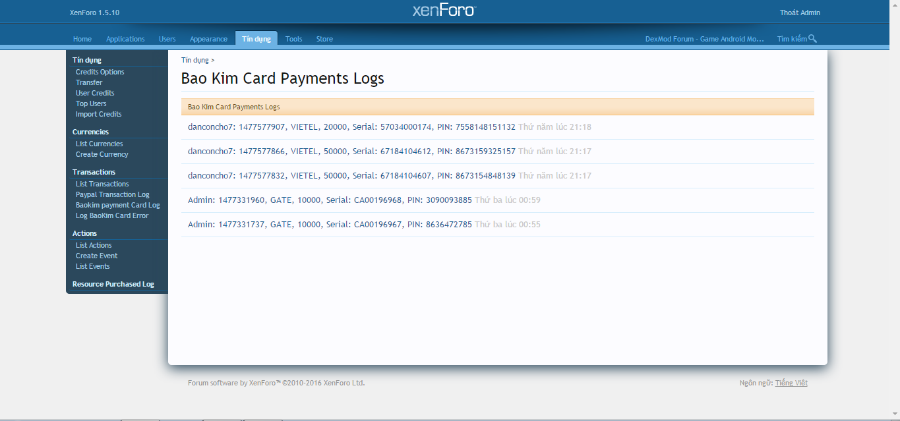This screenshot has height=421, width=900.
Task: Select Import Credits in sidebar
Action: [x=98, y=114]
